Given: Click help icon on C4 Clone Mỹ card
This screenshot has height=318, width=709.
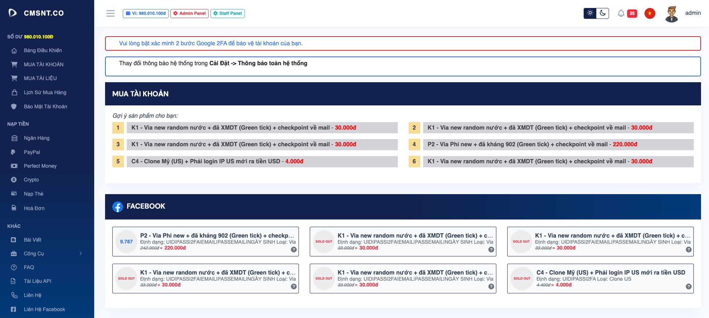Looking at the screenshot, I should [688, 286].
